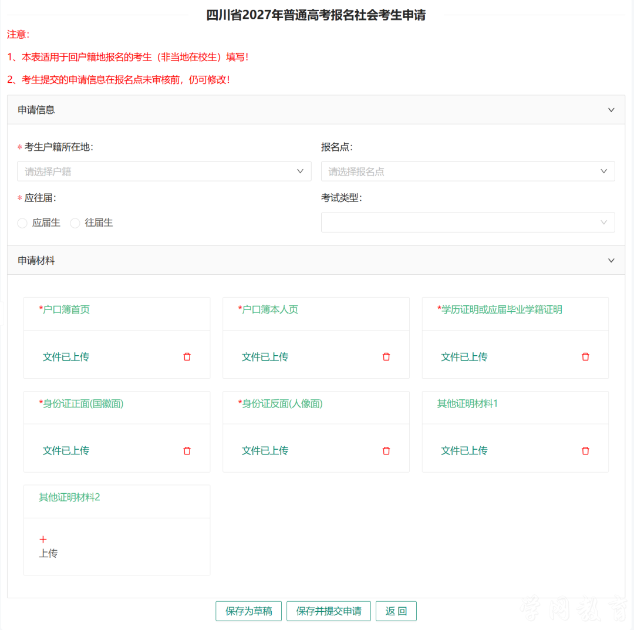The width and height of the screenshot is (634, 630).
Task: Click 文件已上传 under 户口簿本人页
Action: [265, 356]
